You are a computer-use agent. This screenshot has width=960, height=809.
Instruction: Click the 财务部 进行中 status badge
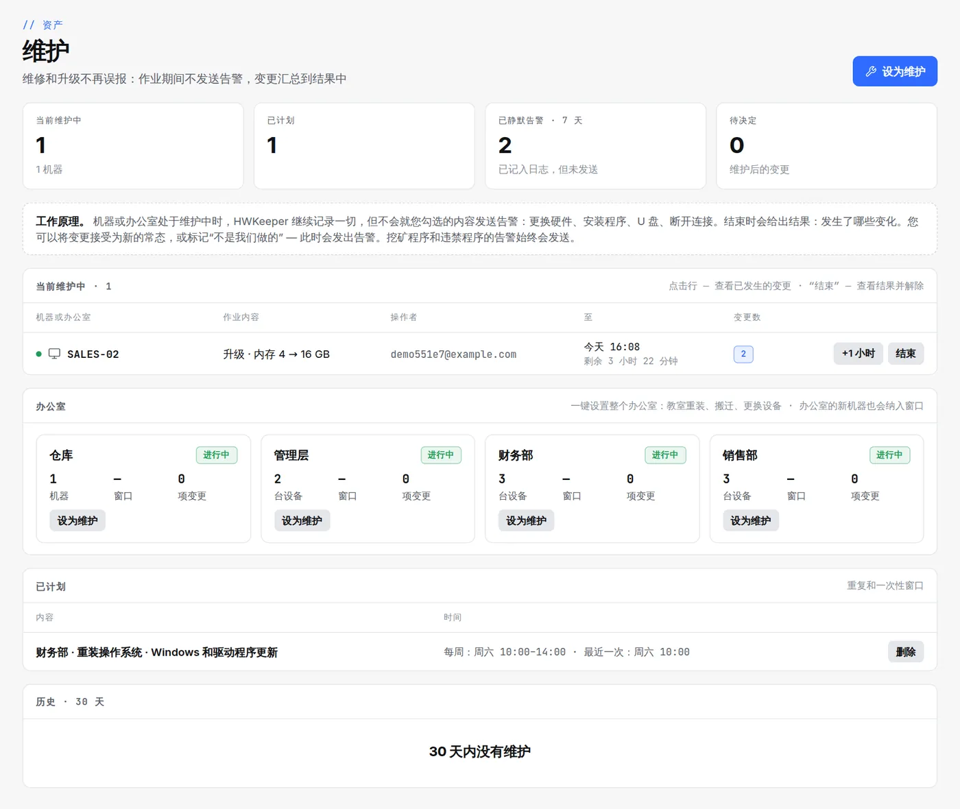[x=665, y=455]
